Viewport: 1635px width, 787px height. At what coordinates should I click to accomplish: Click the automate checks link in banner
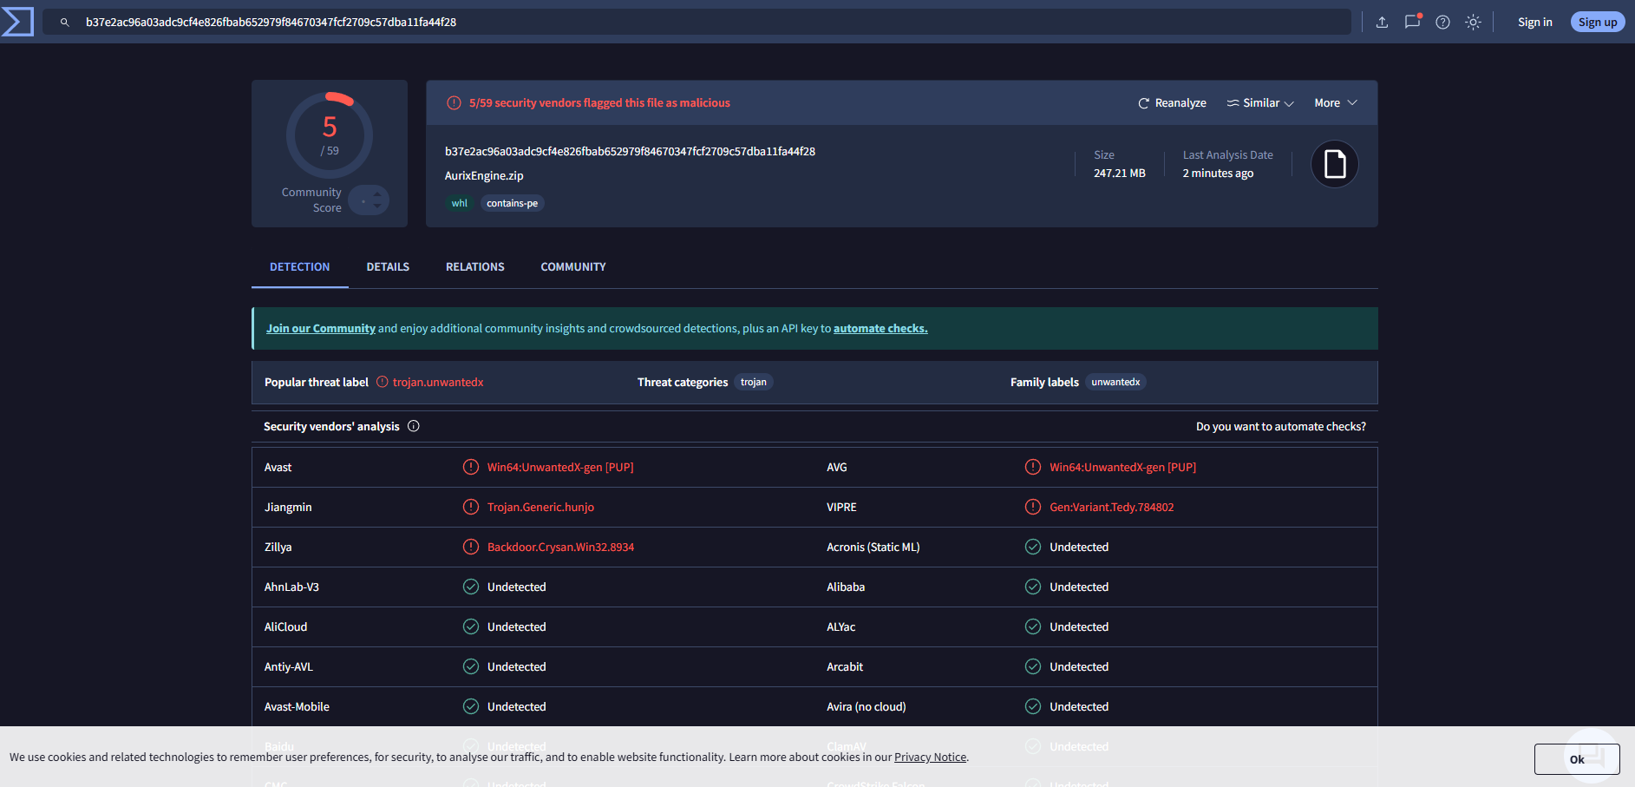tap(880, 328)
